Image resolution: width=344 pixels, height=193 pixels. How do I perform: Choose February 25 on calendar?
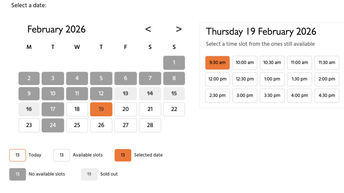click(77, 125)
